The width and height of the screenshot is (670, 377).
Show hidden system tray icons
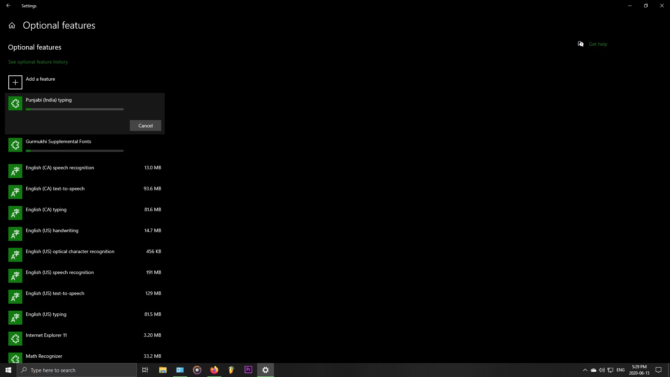coord(585,370)
